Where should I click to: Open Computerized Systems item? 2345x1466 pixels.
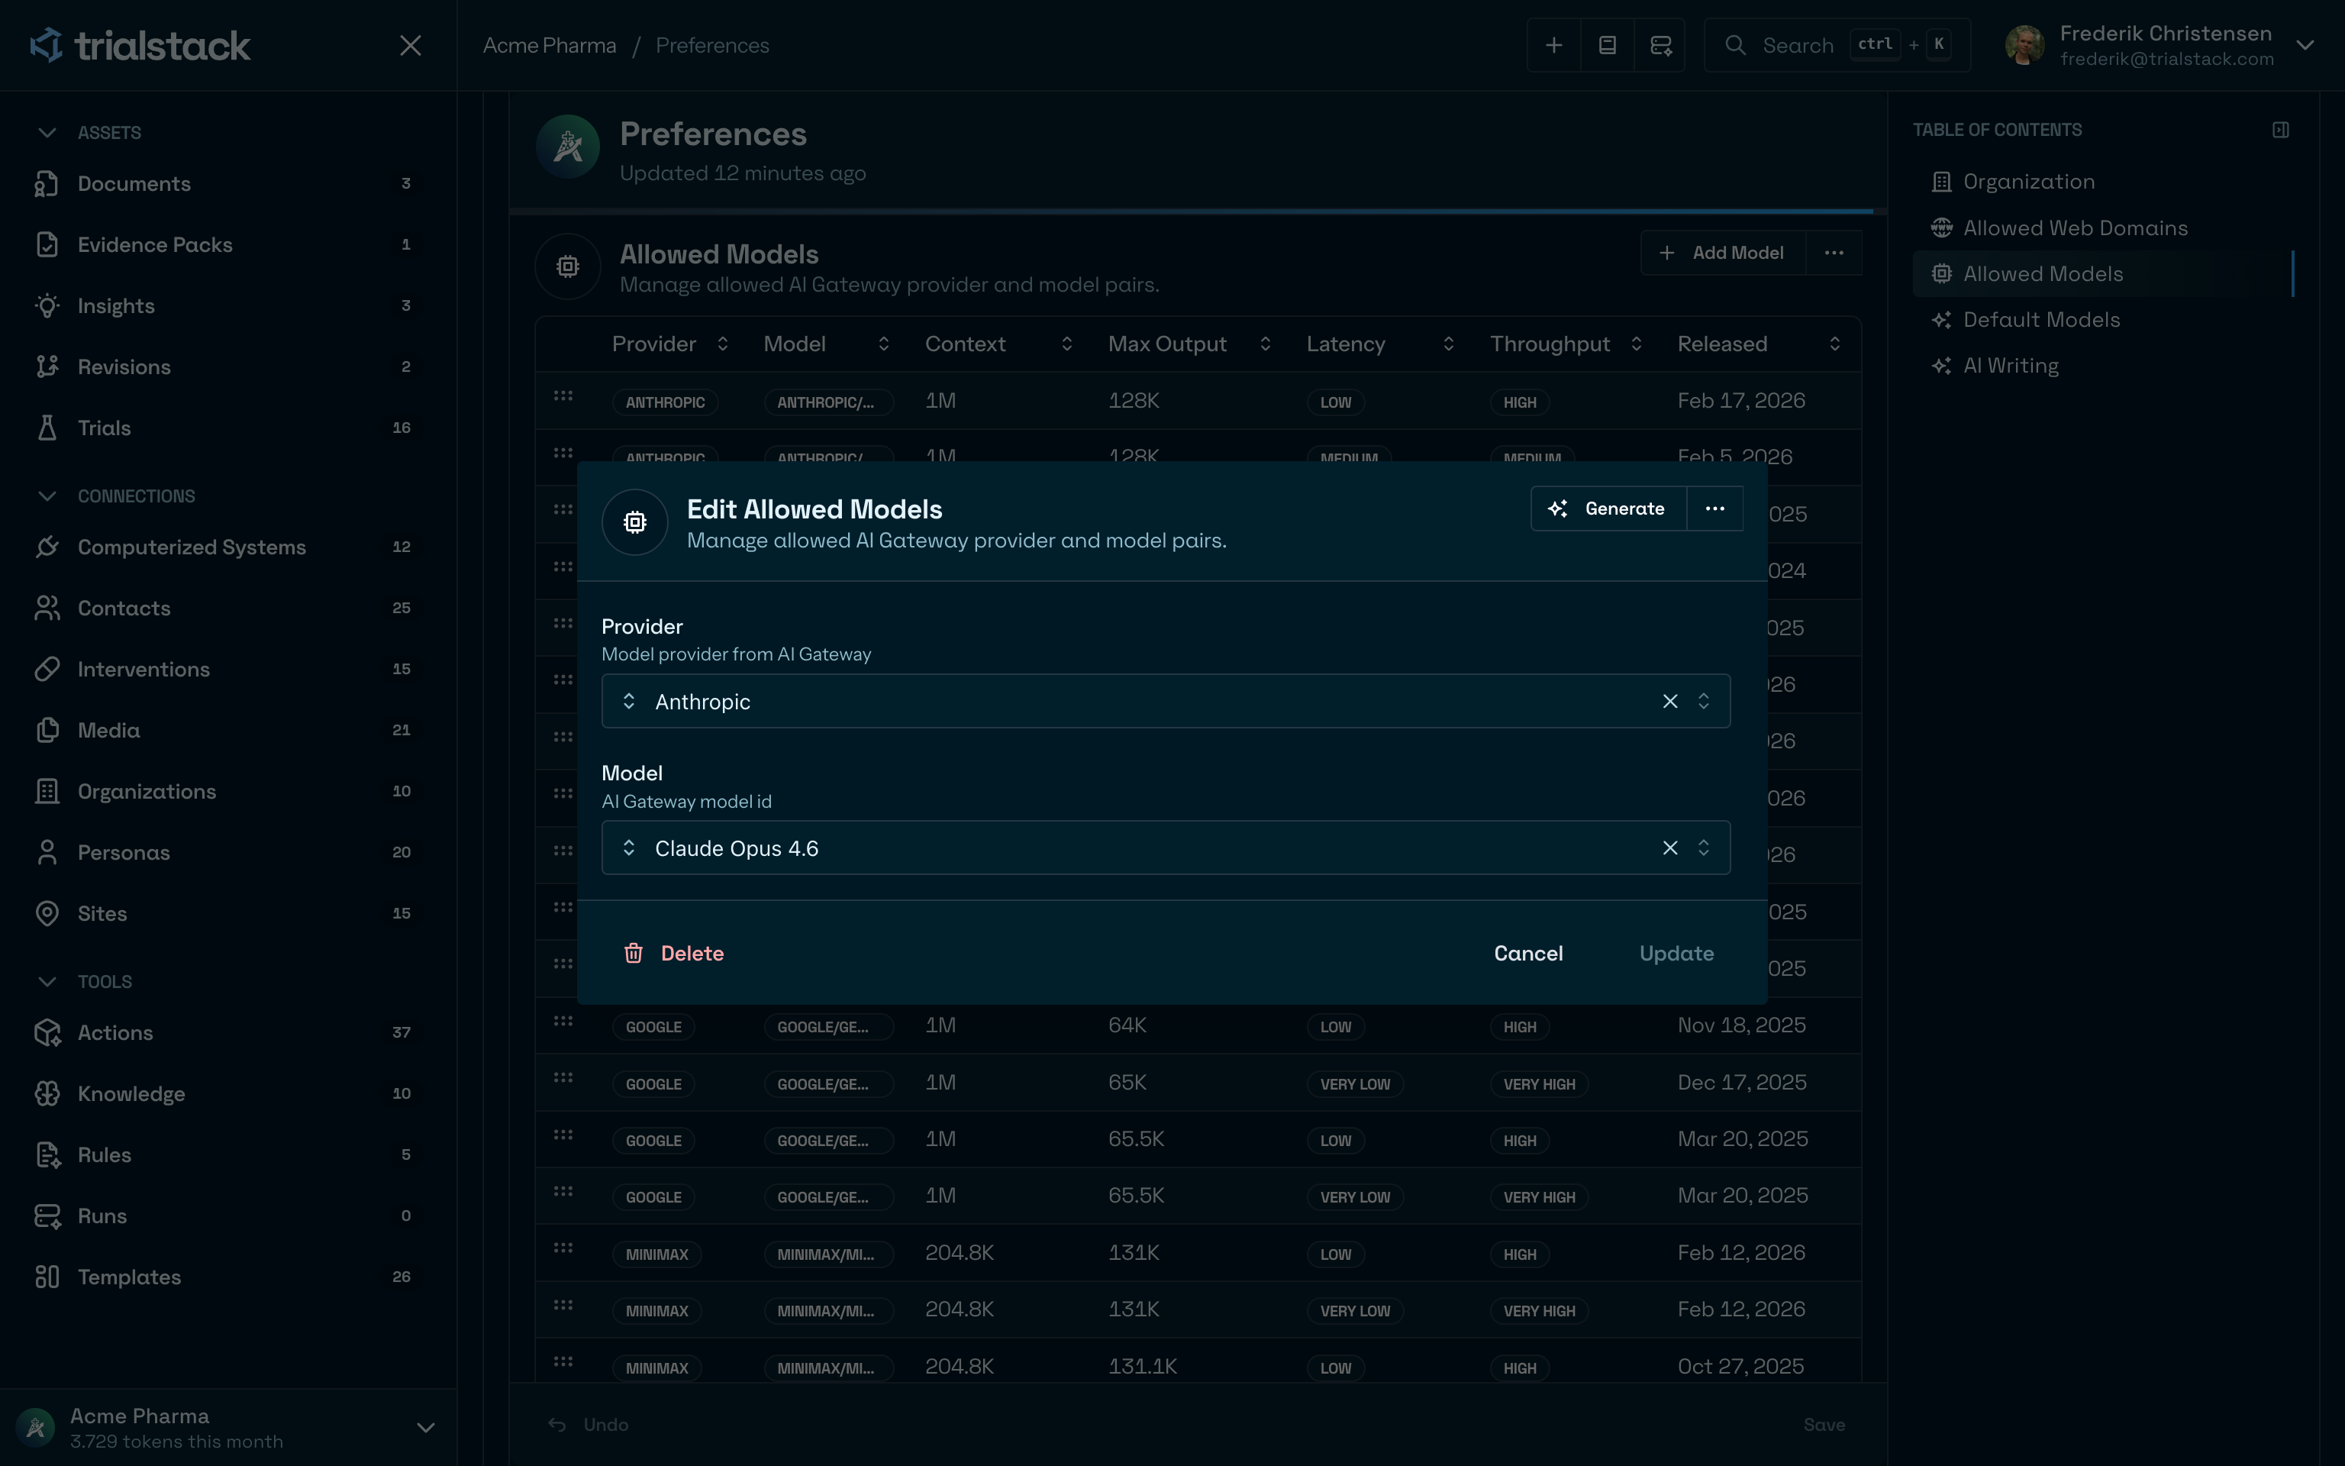(x=223, y=547)
